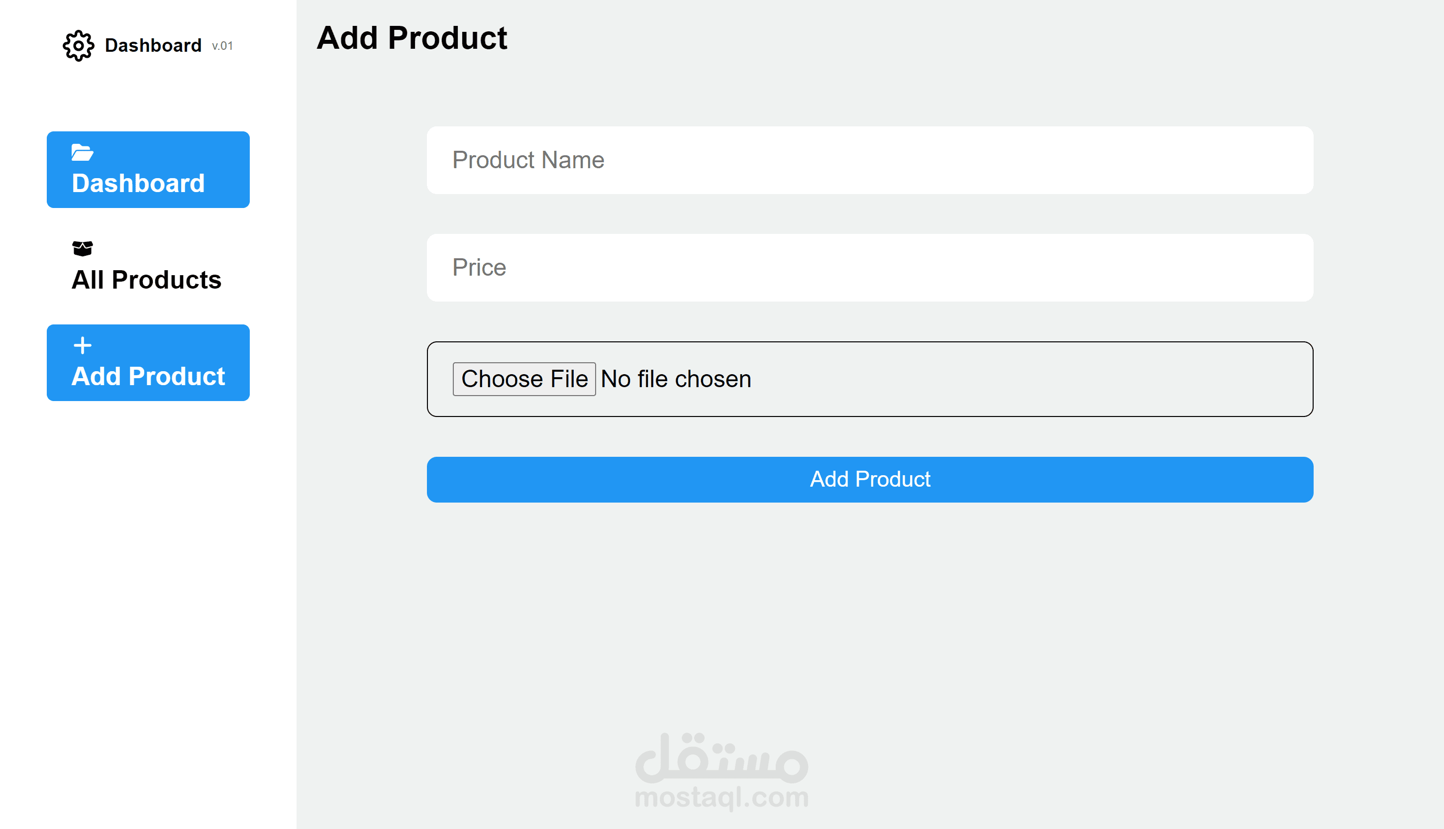The width and height of the screenshot is (1444, 829).
Task: Click the gear icon in sidebar header
Action: coord(78,46)
